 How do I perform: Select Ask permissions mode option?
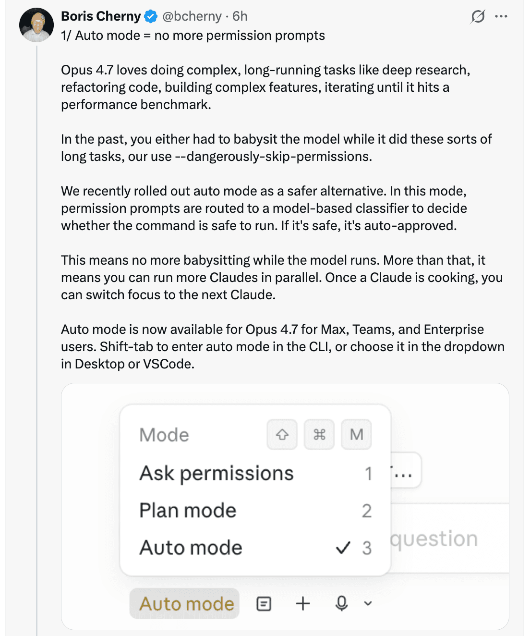pos(217,473)
